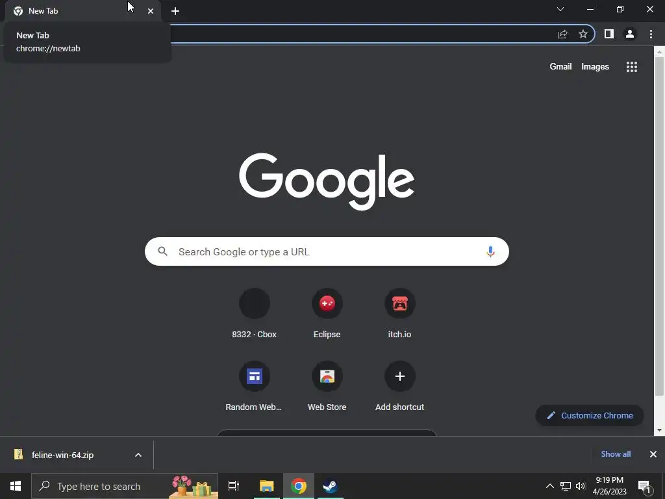Click the magnifier icon in search box

[162, 251]
